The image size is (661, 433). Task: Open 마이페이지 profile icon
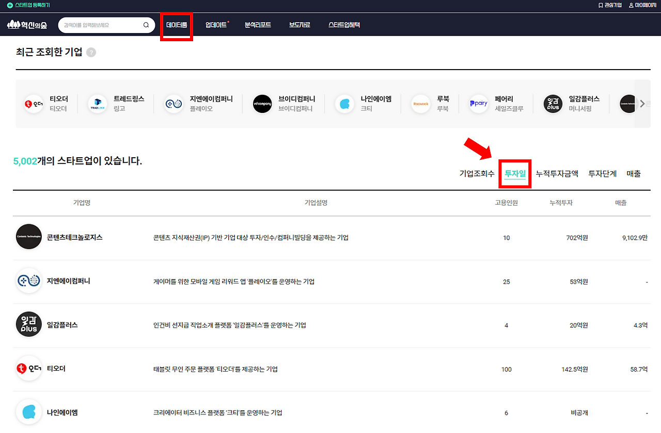tap(631, 5)
